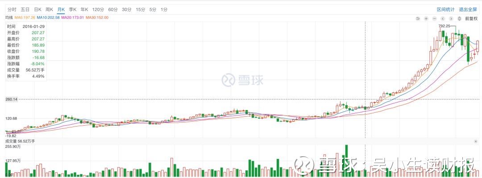This screenshot has width=482, height=178.
Task: Select the 年K yearly tab
Action: 84,9
